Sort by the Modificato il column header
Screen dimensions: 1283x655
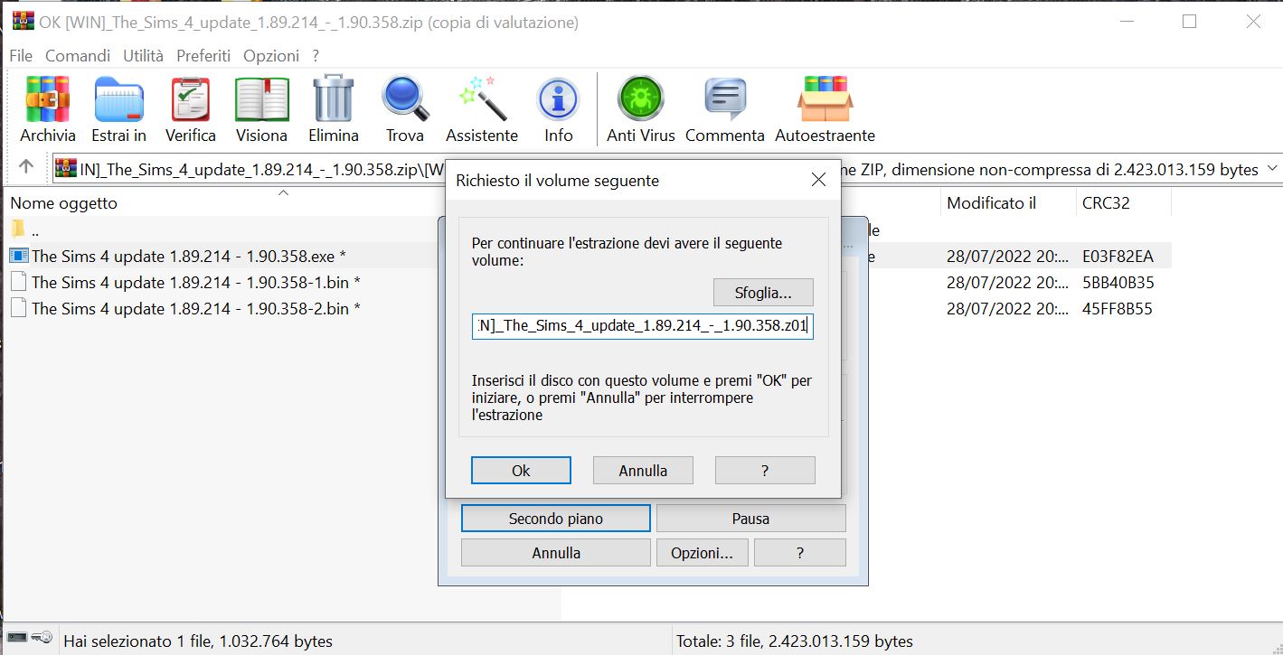pos(991,203)
